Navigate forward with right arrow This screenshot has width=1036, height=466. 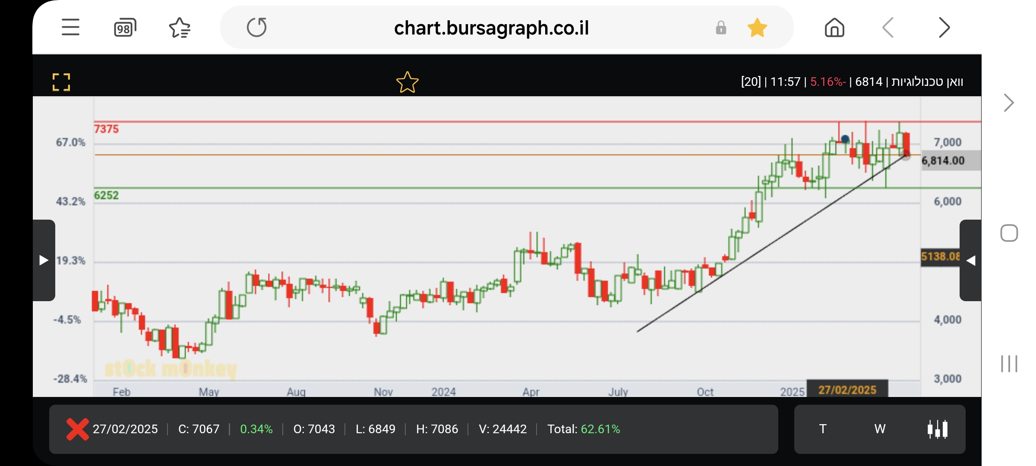pos(944,28)
